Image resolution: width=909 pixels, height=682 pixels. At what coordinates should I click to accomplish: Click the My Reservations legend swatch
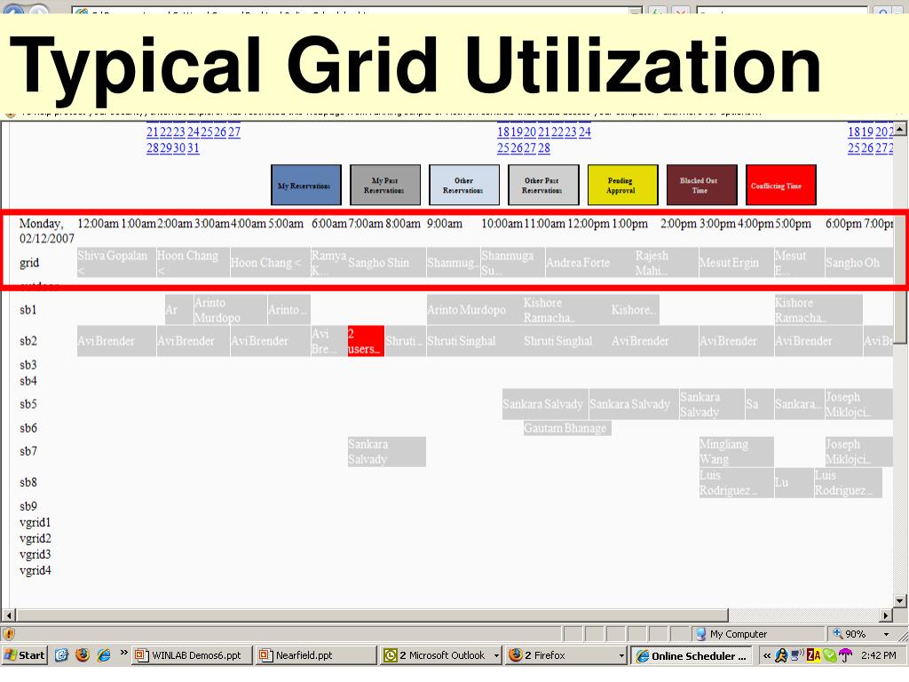[x=306, y=185]
